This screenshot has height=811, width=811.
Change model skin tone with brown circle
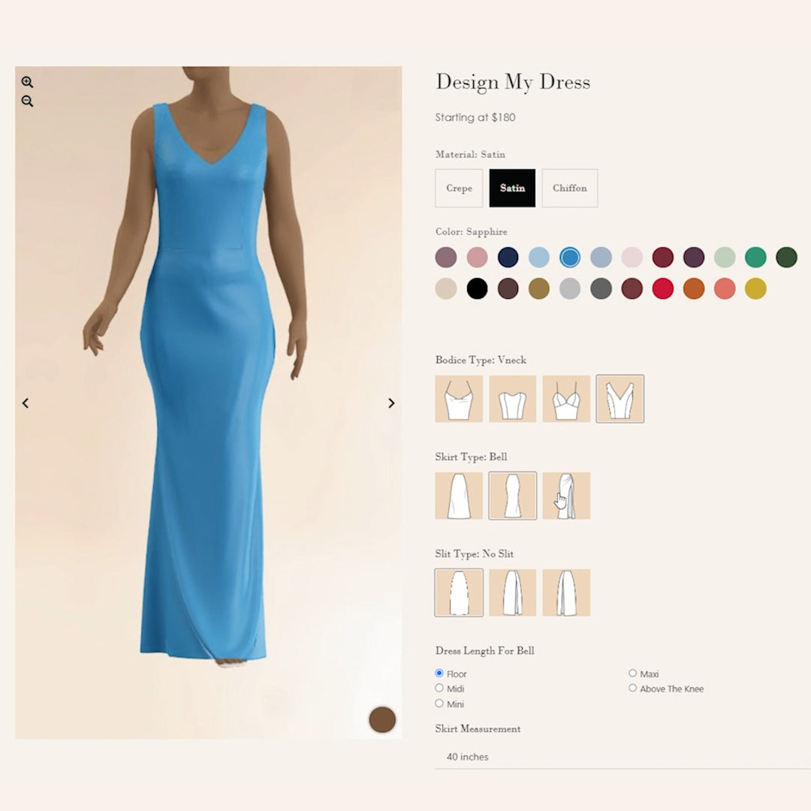[x=382, y=719]
